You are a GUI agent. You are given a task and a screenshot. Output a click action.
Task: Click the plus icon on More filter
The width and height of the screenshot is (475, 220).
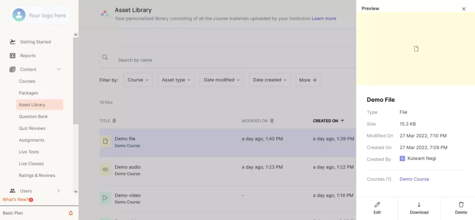(315, 80)
